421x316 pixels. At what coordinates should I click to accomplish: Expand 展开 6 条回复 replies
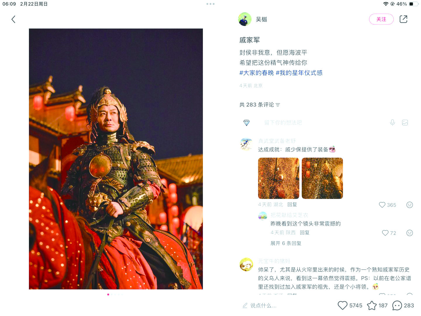click(286, 243)
